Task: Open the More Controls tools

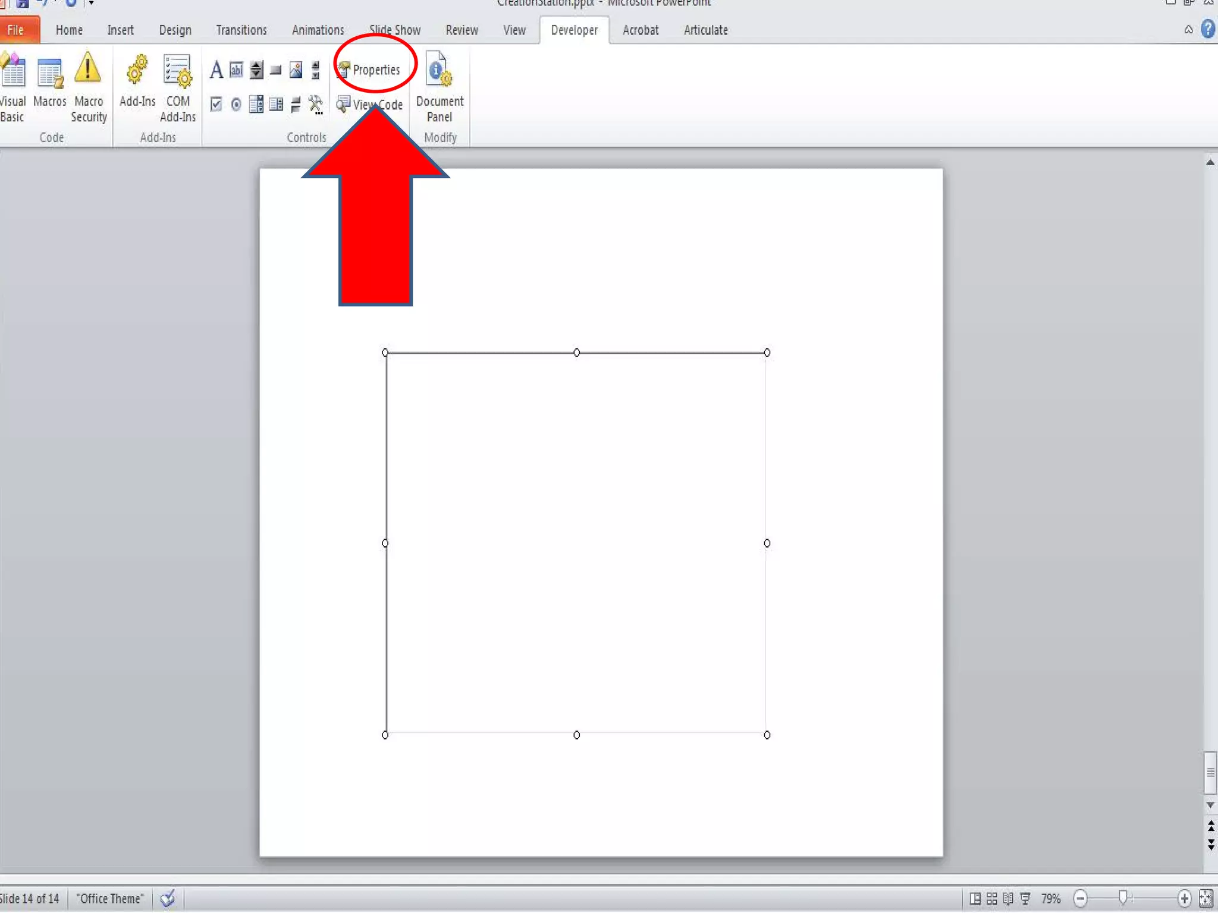Action: (316, 105)
